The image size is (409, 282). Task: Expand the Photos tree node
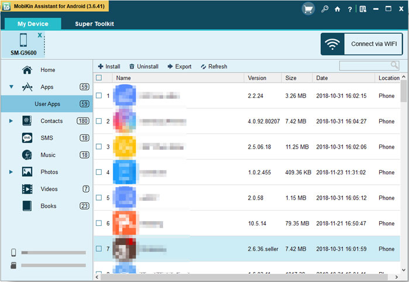[11, 172]
